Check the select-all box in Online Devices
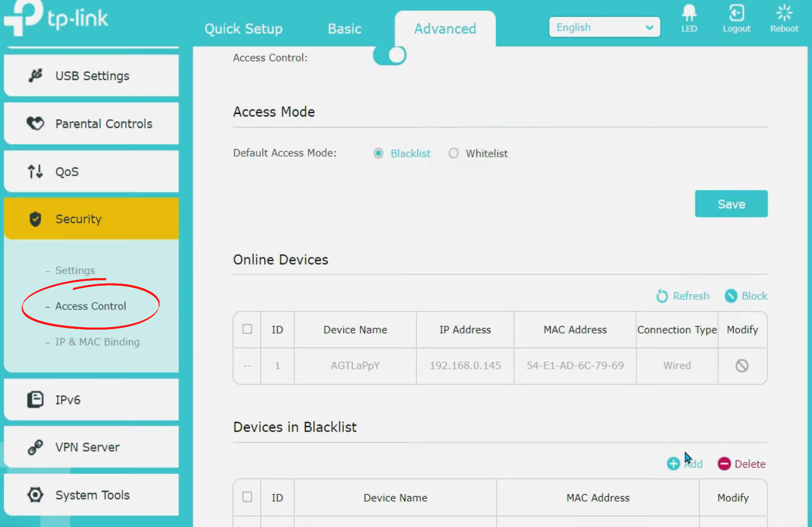 [x=247, y=329]
